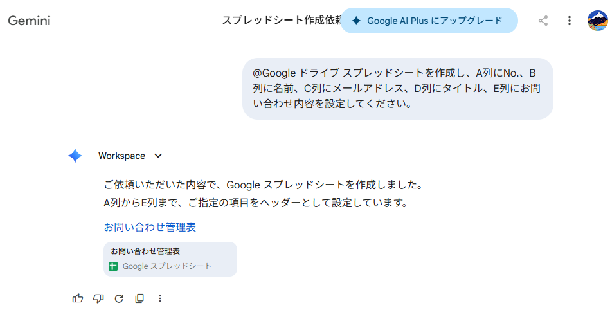Give the response a thumbs up
The height and width of the screenshot is (319, 612).
coord(78,298)
